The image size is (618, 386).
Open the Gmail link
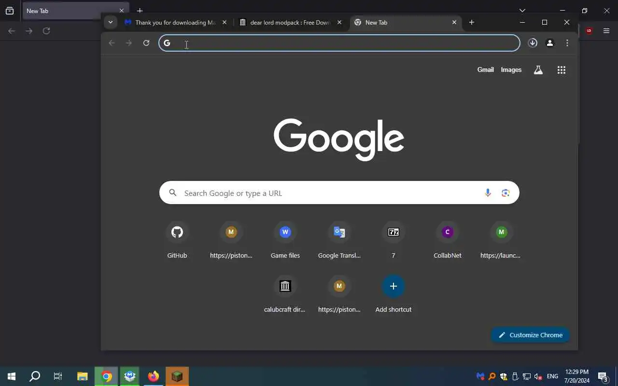click(x=485, y=70)
